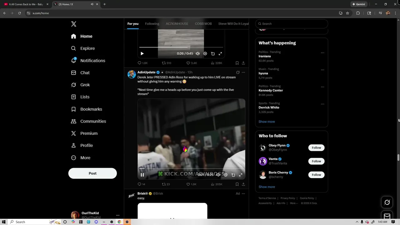Open the floating Grok button

coord(387,202)
